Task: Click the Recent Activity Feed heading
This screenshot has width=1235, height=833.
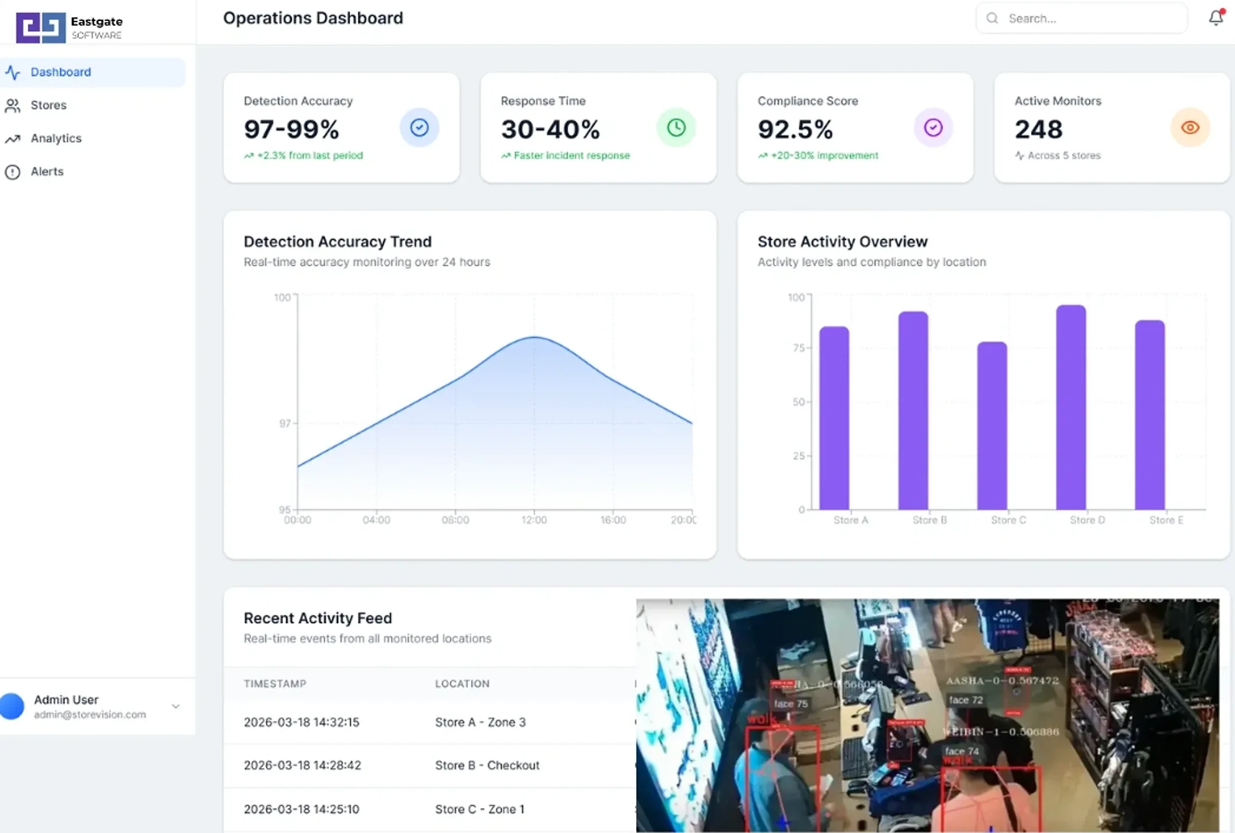Action: [318, 618]
